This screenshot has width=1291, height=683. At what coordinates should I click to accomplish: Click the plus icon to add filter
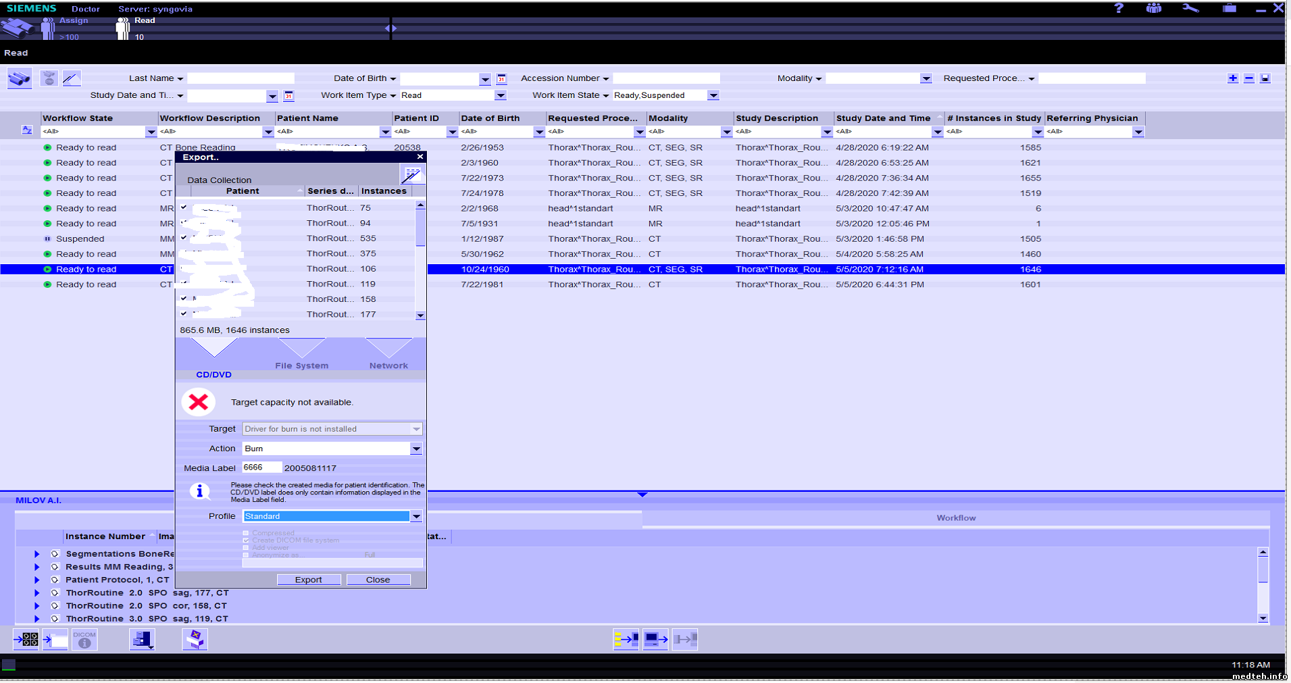[1233, 78]
